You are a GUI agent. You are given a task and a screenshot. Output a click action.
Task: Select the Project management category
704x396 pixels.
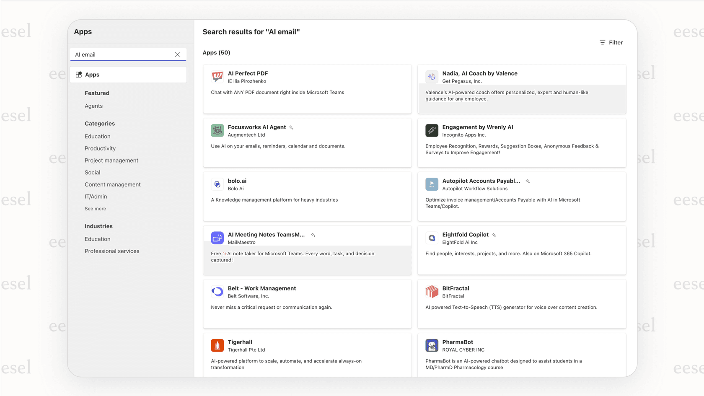111,160
